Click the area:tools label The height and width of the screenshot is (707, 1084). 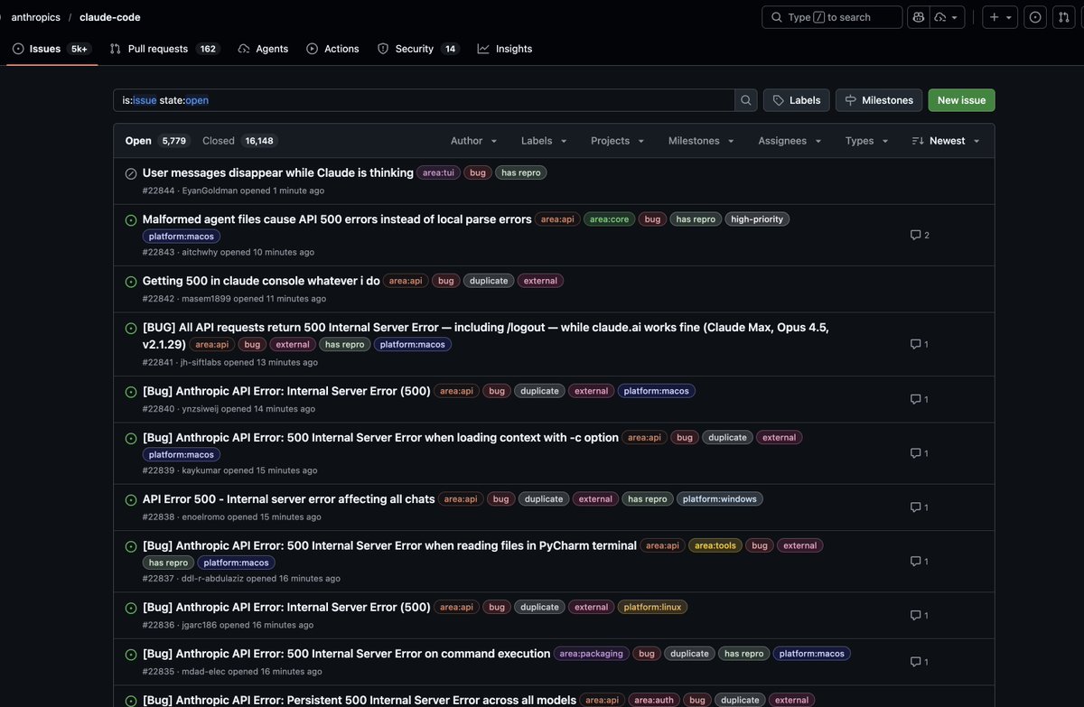point(715,545)
